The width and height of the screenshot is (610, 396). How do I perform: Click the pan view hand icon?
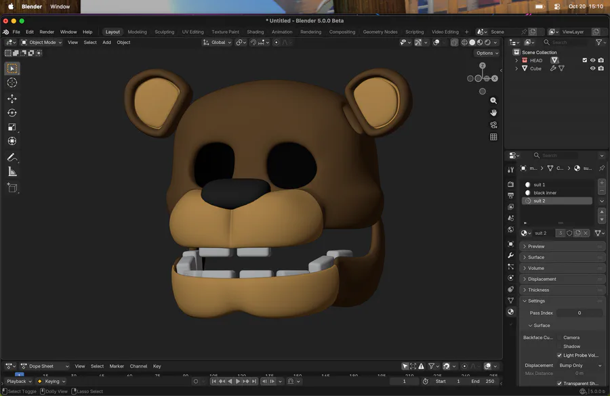point(493,112)
